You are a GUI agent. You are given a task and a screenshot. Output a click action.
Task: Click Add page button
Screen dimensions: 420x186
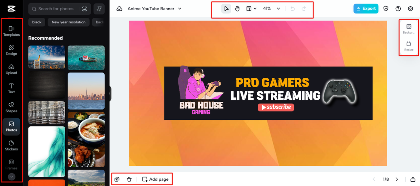(x=155, y=179)
